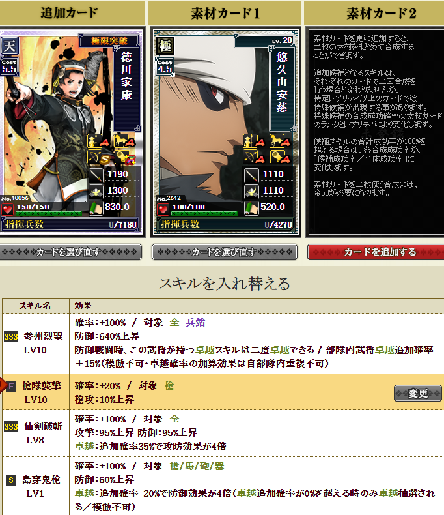Click the heart HP icon showing 150/150
Image resolution: width=444 pixels, height=515 pixels.
[7, 209]
